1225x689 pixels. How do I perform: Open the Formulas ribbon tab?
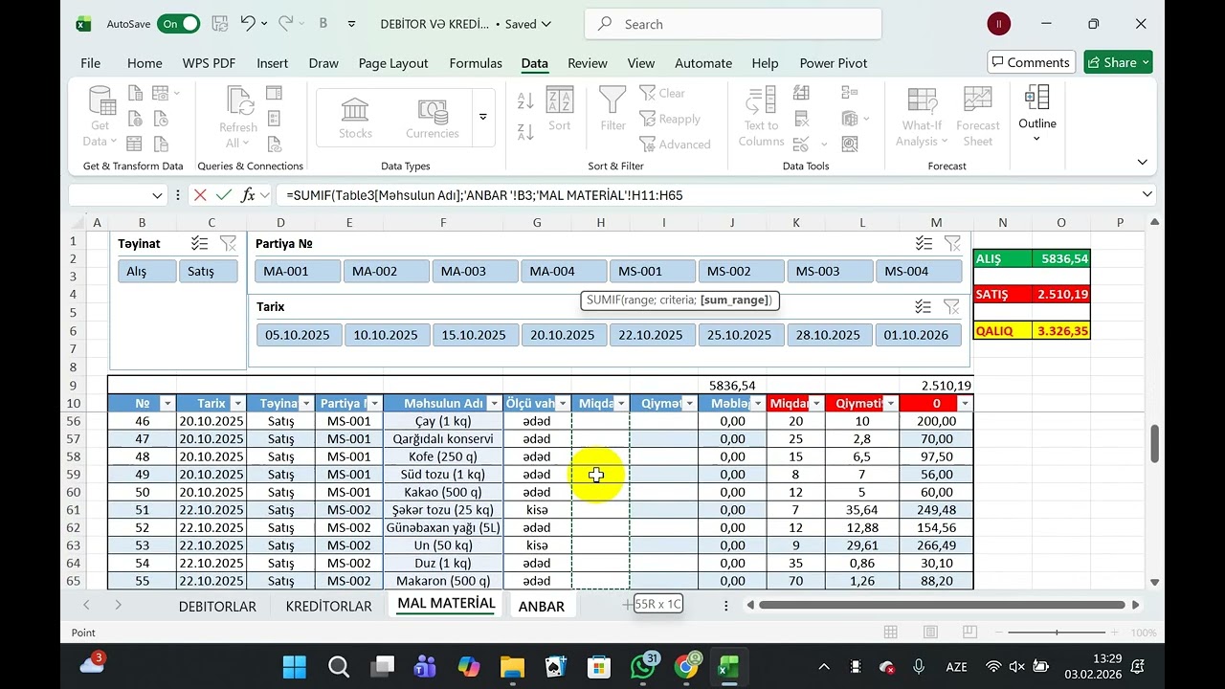coord(476,63)
